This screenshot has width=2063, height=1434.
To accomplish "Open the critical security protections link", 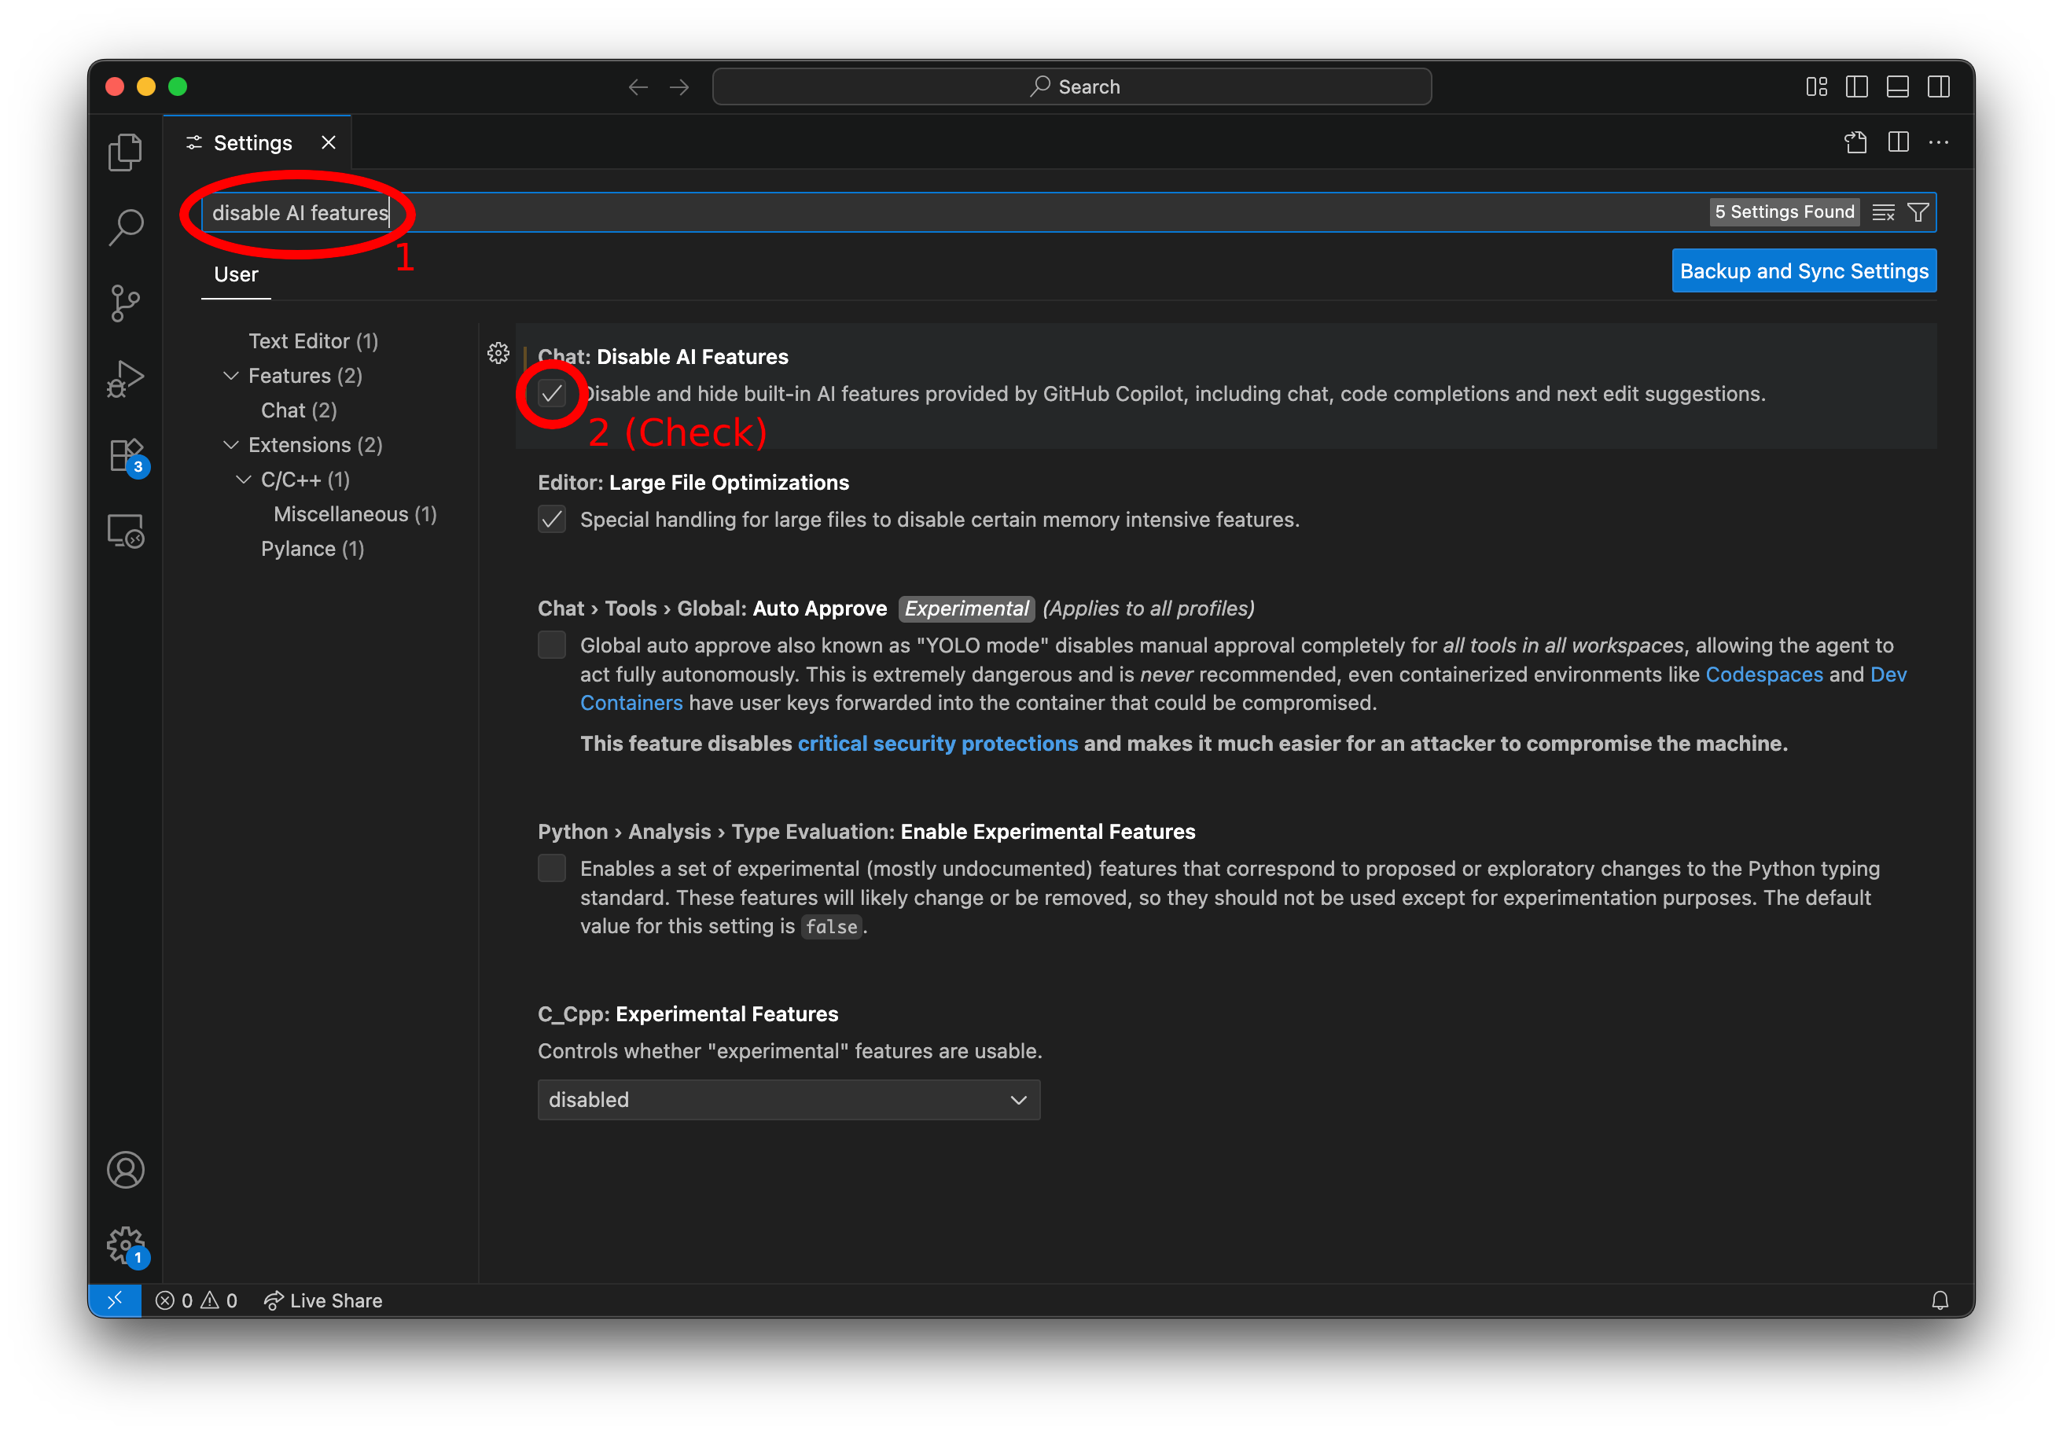I will [937, 744].
